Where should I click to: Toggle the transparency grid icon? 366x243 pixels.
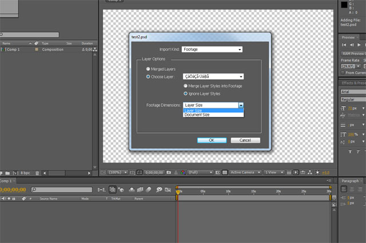[x=225, y=172]
